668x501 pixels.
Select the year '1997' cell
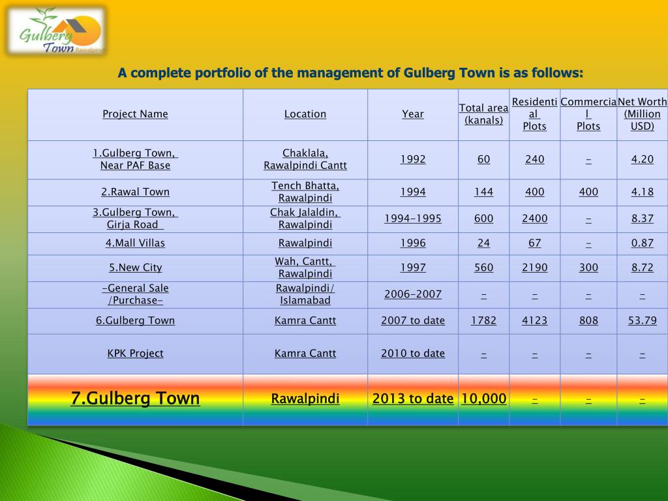pyautogui.click(x=413, y=268)
